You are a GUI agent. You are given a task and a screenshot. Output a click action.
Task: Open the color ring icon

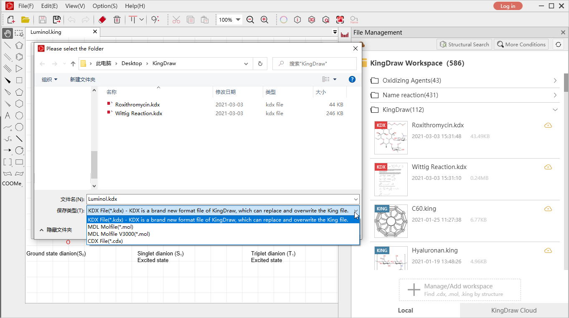coord(284,20)
